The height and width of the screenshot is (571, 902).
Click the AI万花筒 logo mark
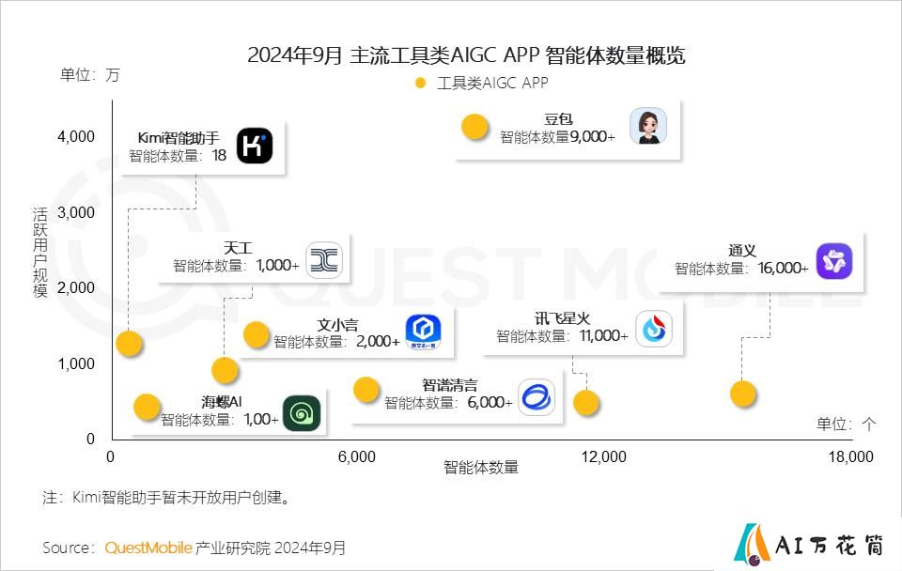(752, 544)
